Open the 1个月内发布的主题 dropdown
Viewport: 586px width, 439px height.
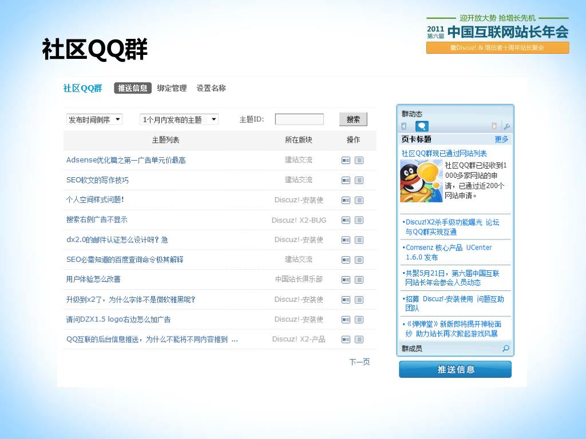pyautogui.click(x=179, y=119)
